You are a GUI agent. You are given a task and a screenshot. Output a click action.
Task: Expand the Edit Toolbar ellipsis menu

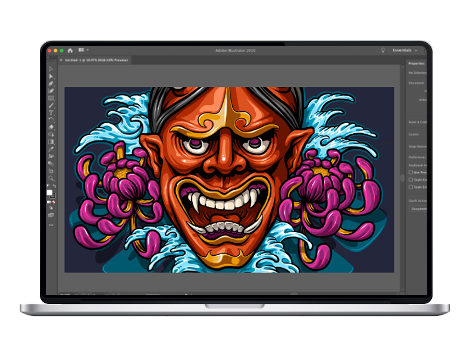tap(52, 226)
